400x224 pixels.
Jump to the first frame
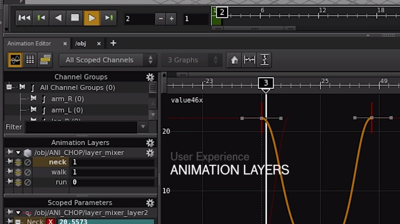(x=24, y=18)
